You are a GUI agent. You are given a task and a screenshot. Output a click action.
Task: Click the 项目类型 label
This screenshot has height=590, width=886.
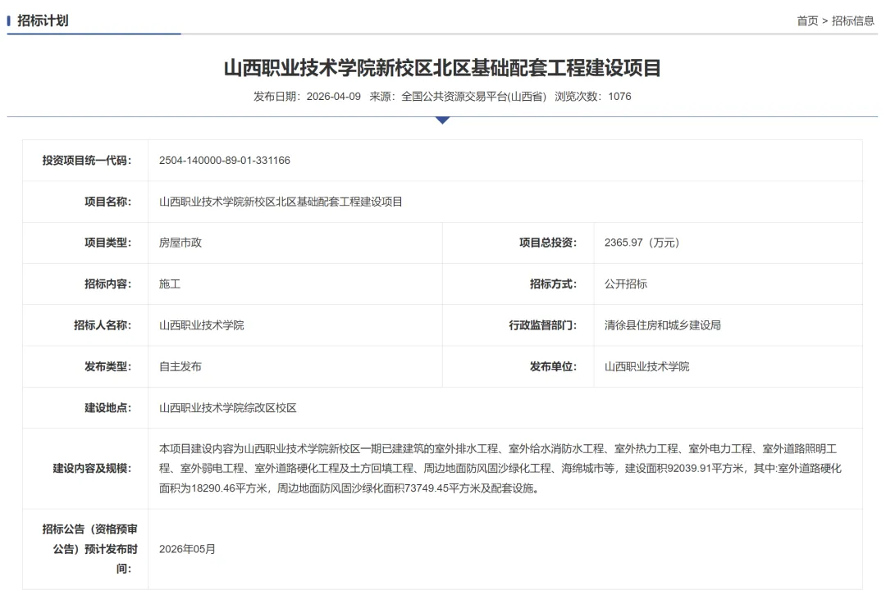pyautogui.click(x=107, y=243)
